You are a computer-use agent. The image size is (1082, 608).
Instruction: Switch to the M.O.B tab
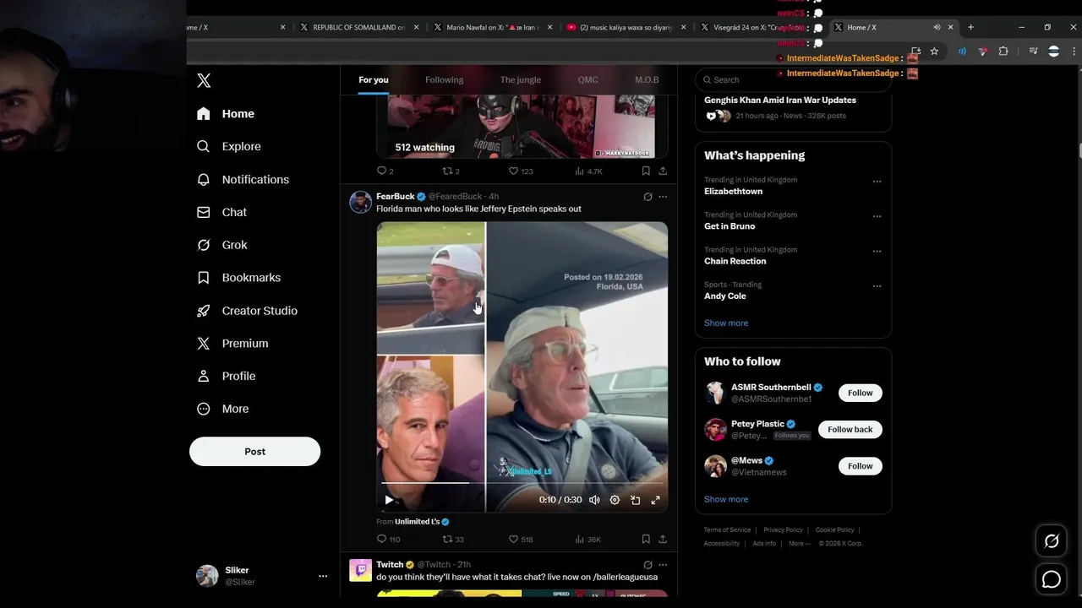pyautogui.click(x=647, y=80)
